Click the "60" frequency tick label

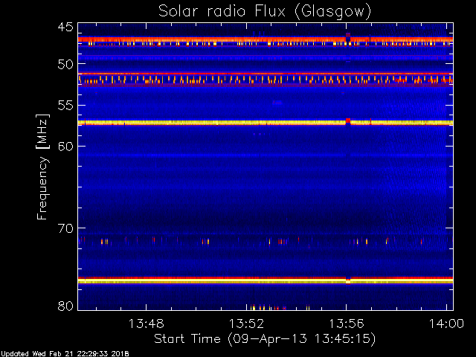point(65,147)
